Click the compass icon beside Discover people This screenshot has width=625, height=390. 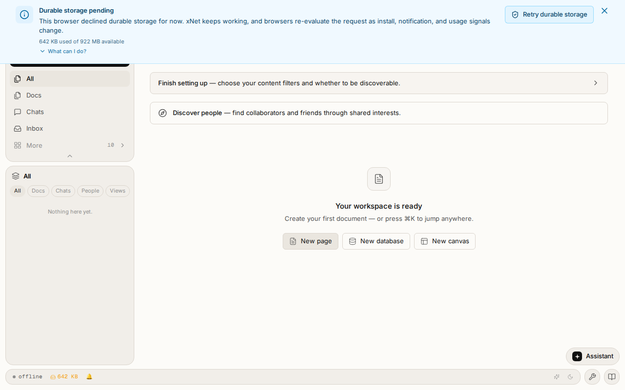[x=163, y=113]
